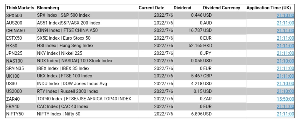Open the CHINA50 row's 21:11:00 link
The height and width of the screenshot is (121, 298).
pyautogui.click(x=286, y=31)
